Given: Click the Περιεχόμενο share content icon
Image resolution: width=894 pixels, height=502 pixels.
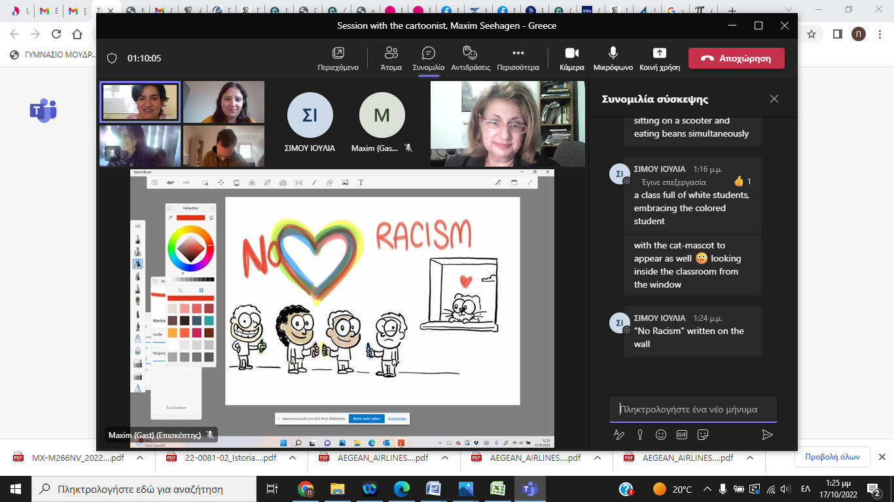Looking at the screenshot, I should pos(338,58).
